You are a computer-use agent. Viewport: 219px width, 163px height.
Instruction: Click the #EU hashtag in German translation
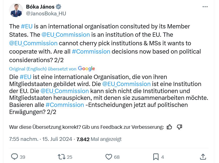(x=25, y=77)
